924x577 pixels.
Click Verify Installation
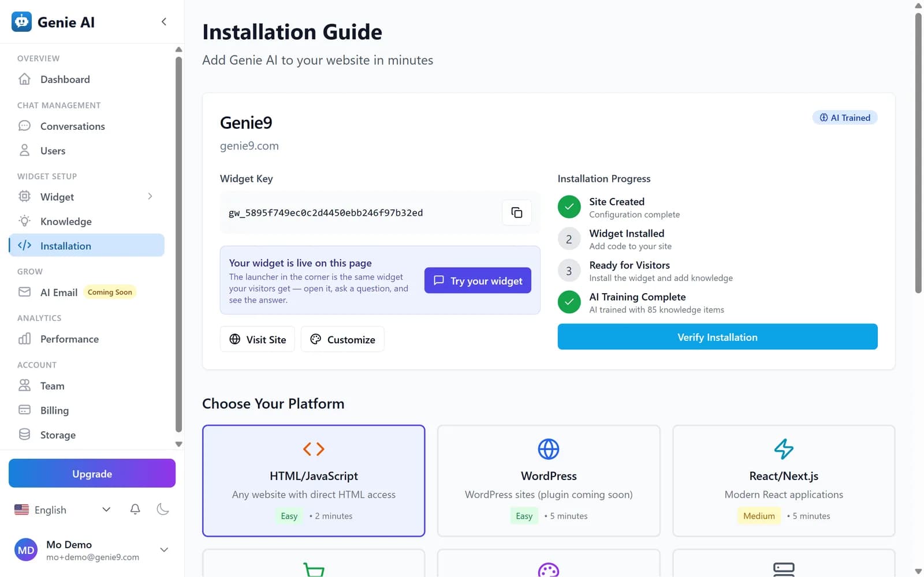[x=717, y=337]
